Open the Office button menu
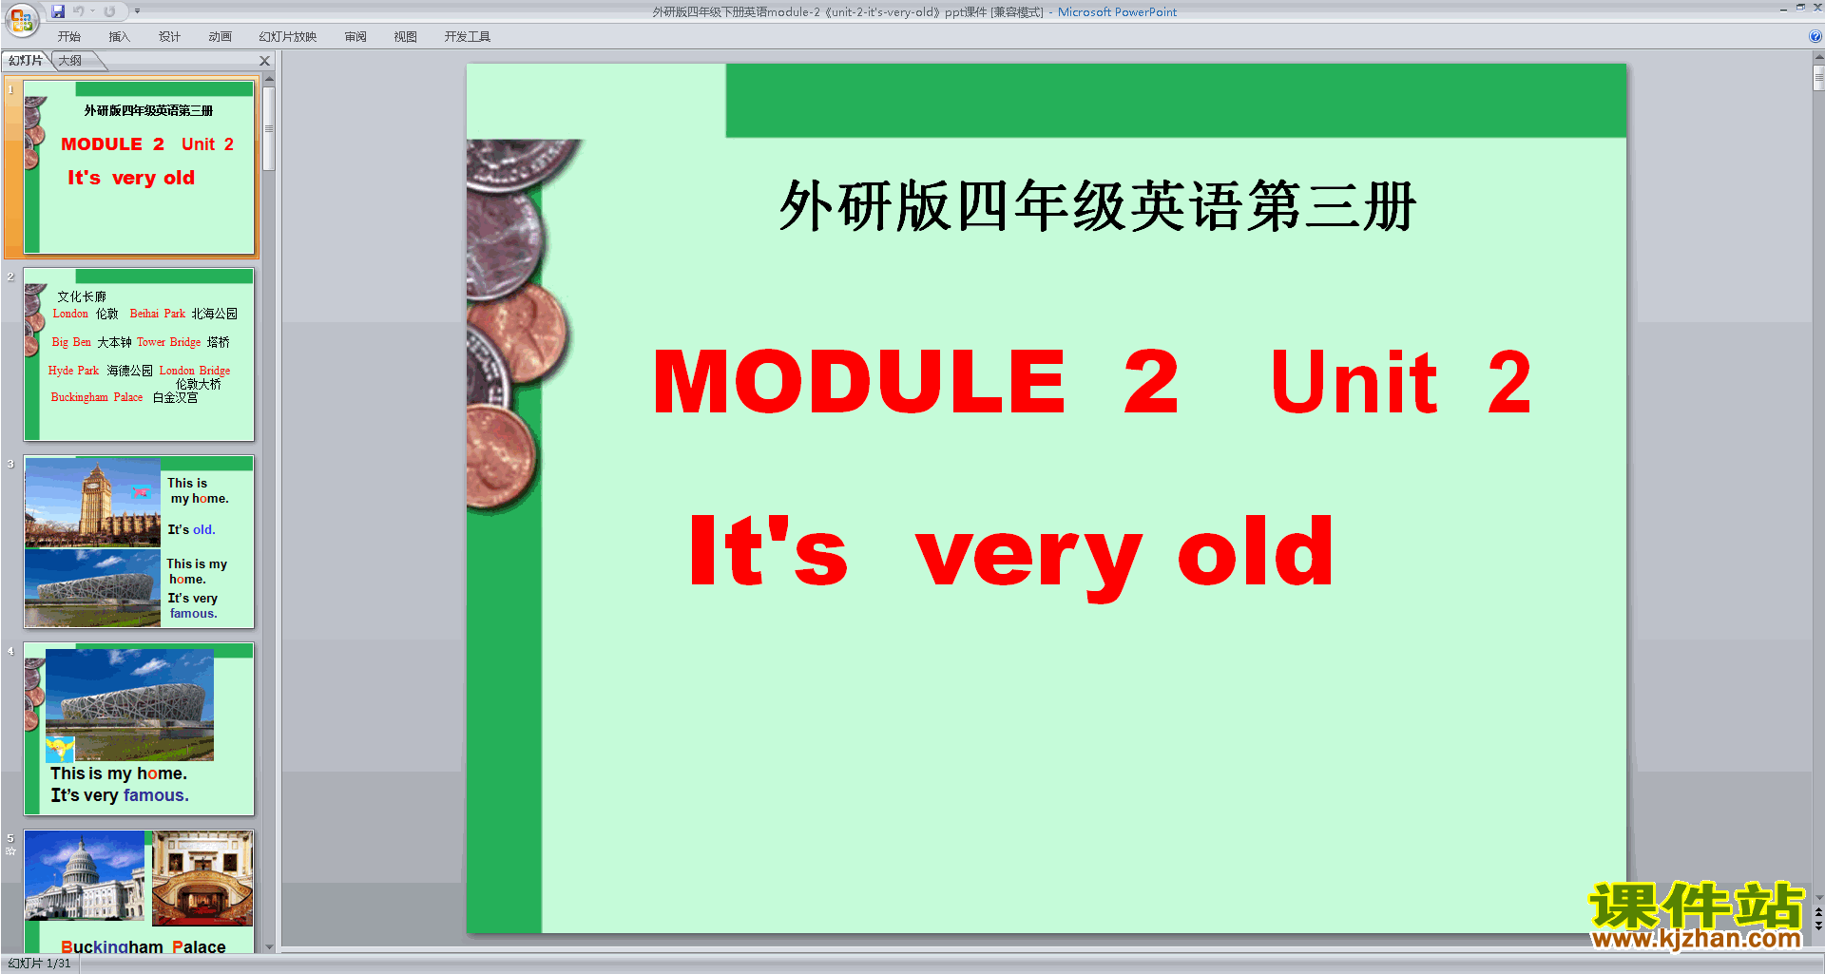 pyautogui.click(x=21, y=19)
